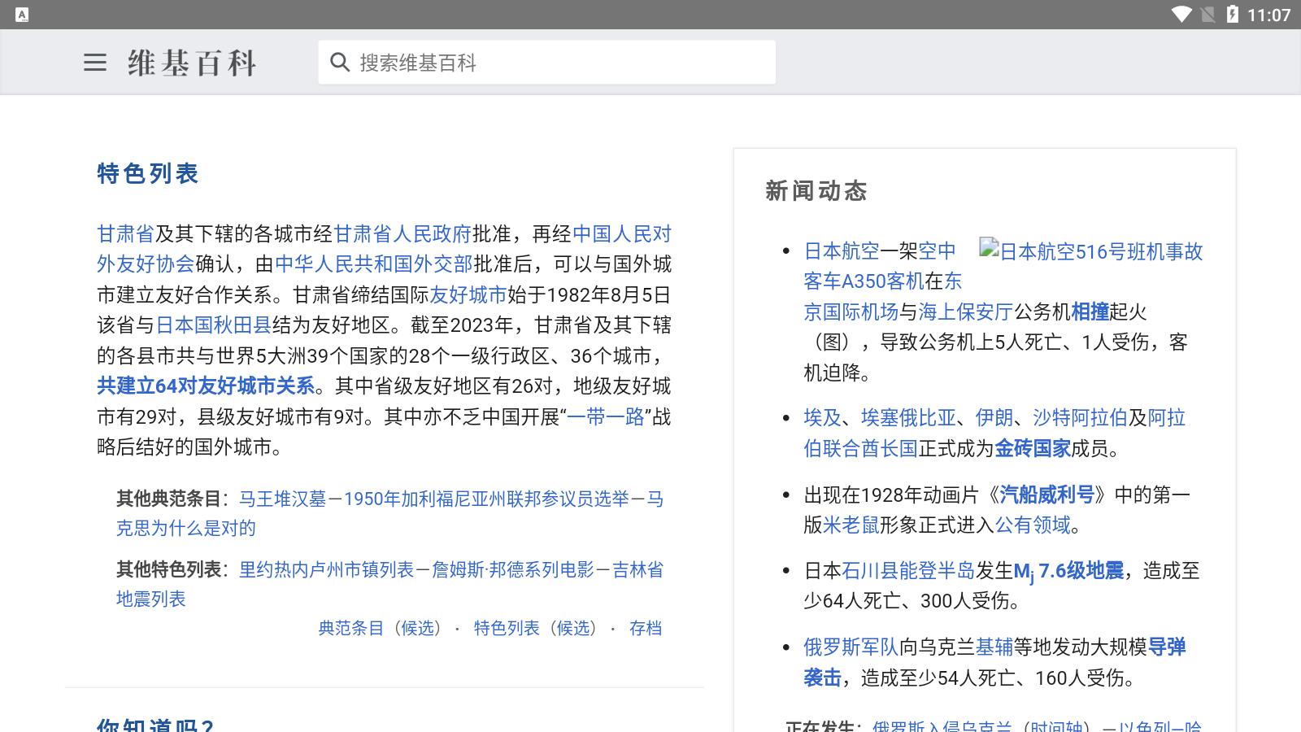
Task: Click the search magnifier icon
Action: pos(340,61)
